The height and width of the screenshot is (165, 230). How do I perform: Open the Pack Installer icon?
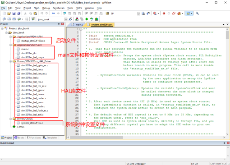coord(97,19)
